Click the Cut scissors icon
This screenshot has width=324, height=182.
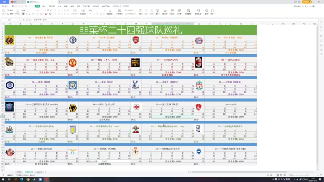point(9,11)
